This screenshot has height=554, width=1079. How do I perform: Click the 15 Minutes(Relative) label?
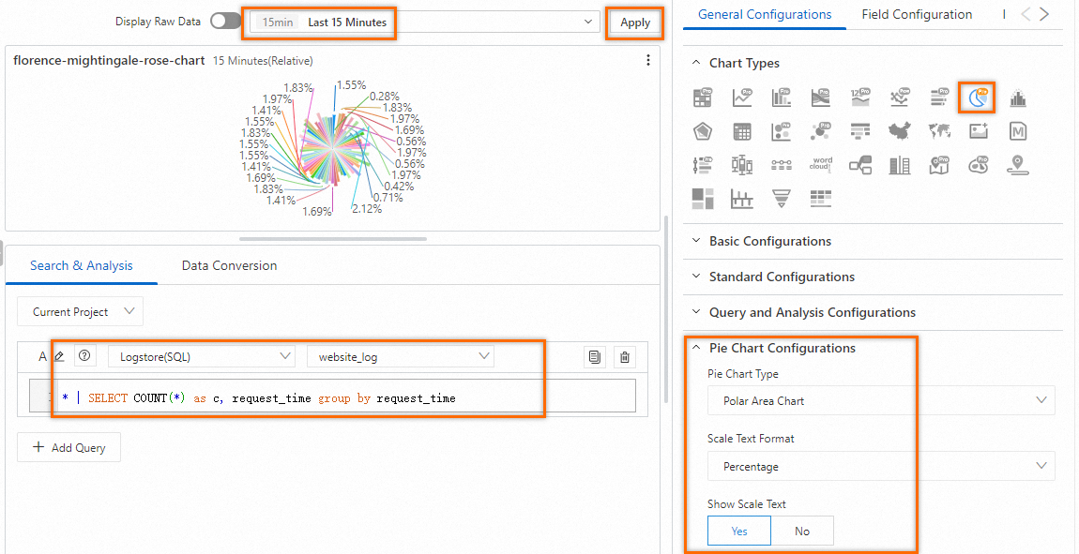263,61
